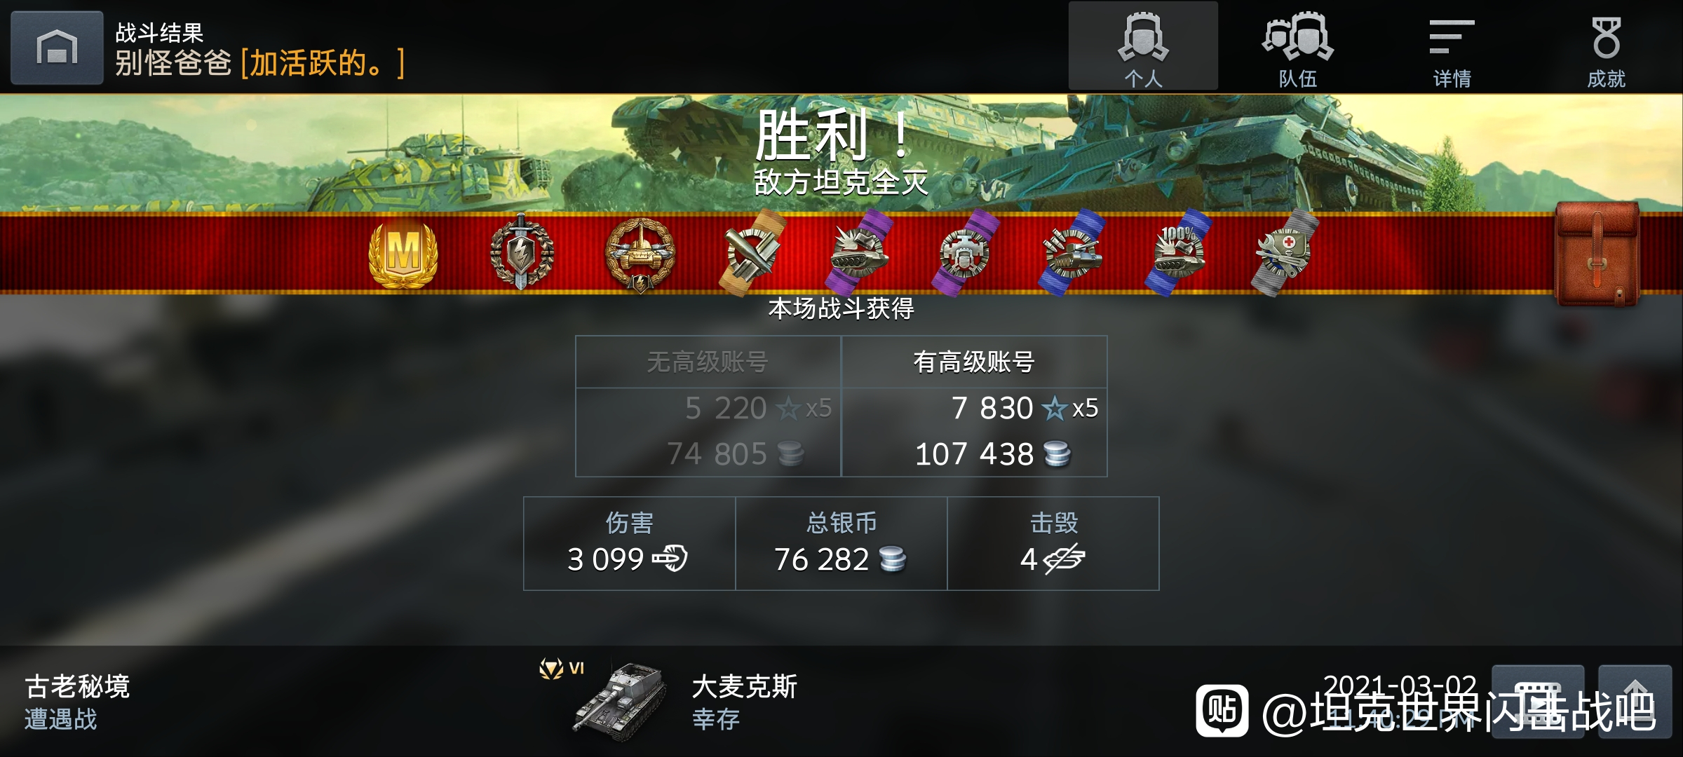Select the 有高级账号 earnings column

point(974,407)
